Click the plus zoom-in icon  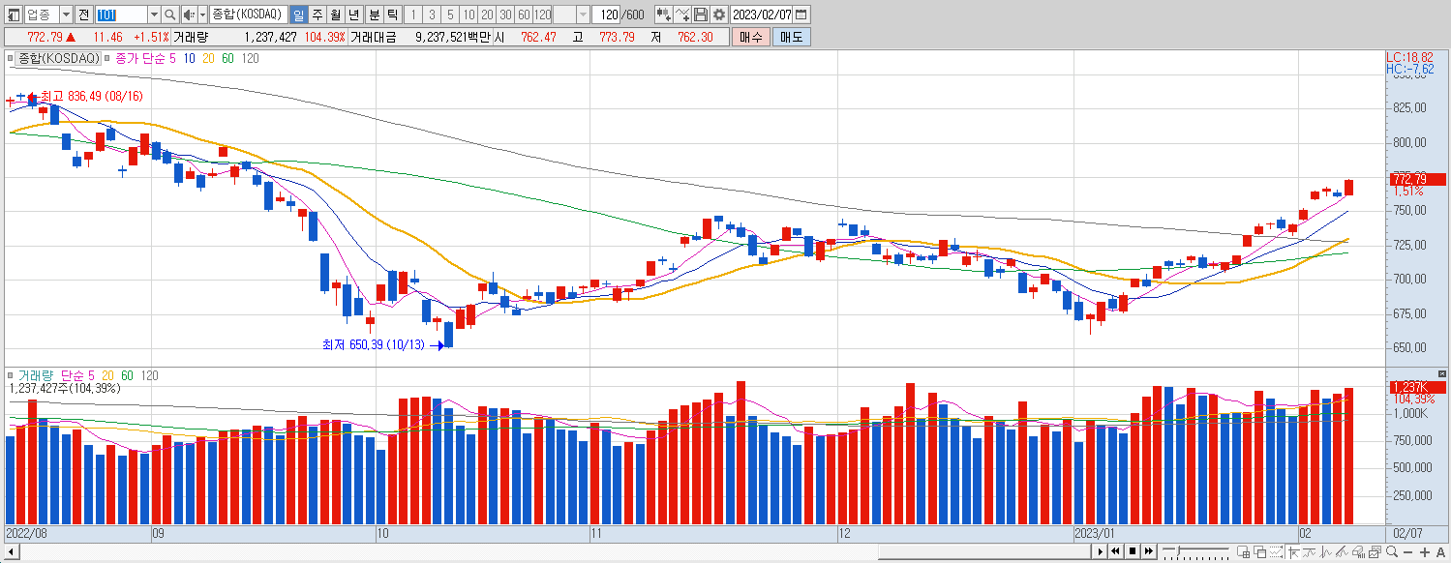coord(1424,552)
